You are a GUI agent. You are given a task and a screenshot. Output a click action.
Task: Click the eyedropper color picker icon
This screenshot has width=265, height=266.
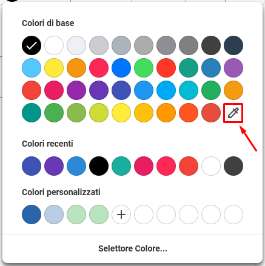point(233,113)
